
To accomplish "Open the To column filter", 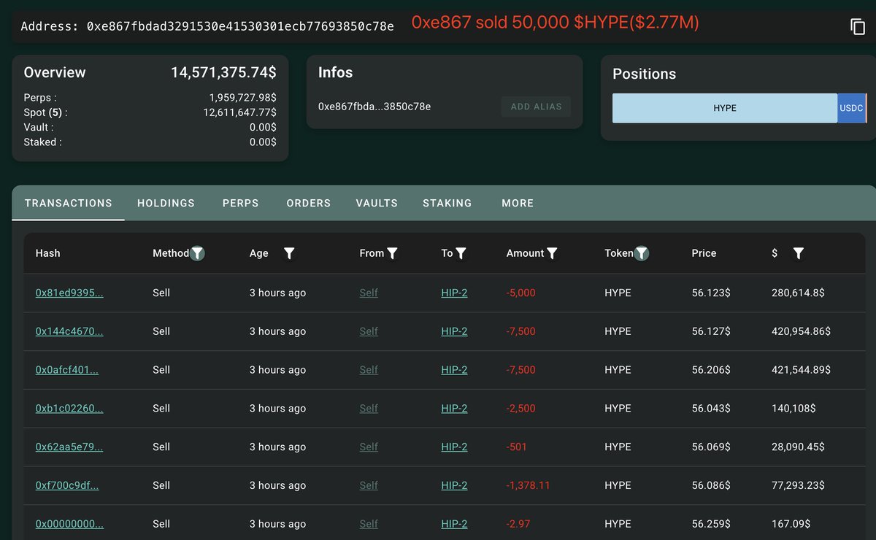I will [x=461, y=253].
